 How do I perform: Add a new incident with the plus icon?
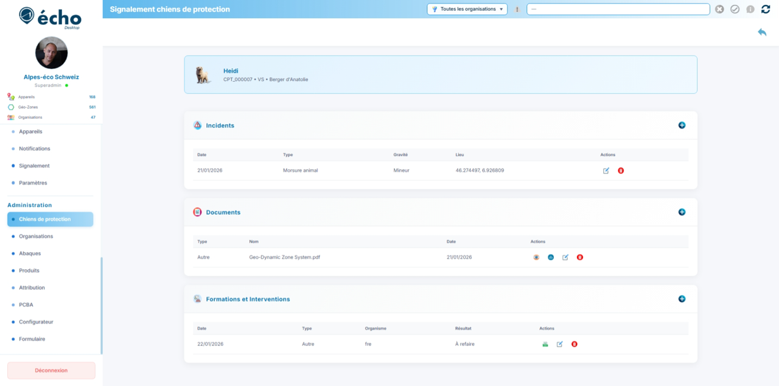click(x=682, y=125)
